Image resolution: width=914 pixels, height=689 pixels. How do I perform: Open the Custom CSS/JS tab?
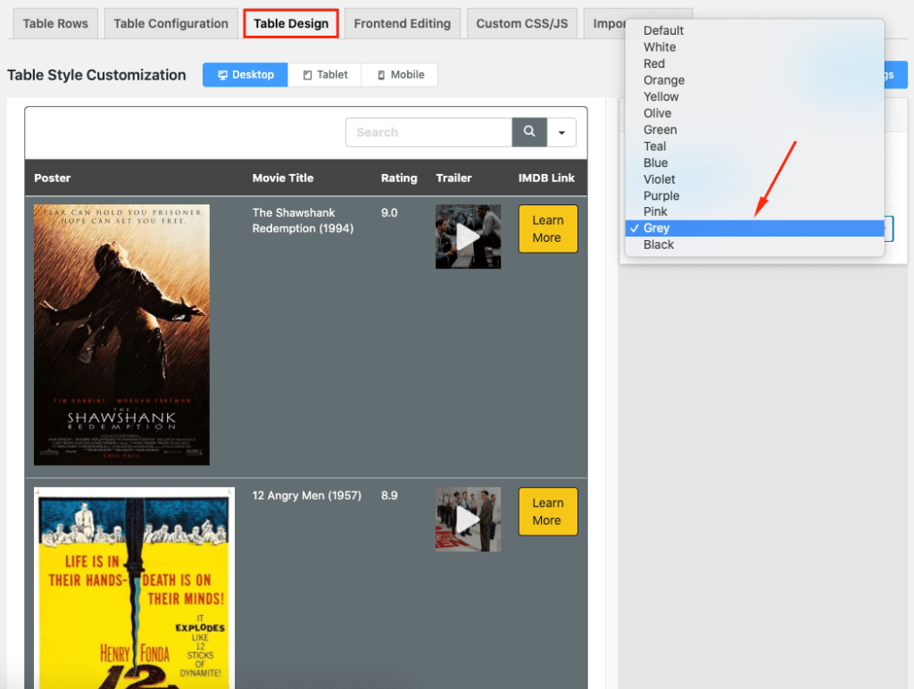(521, 23)
